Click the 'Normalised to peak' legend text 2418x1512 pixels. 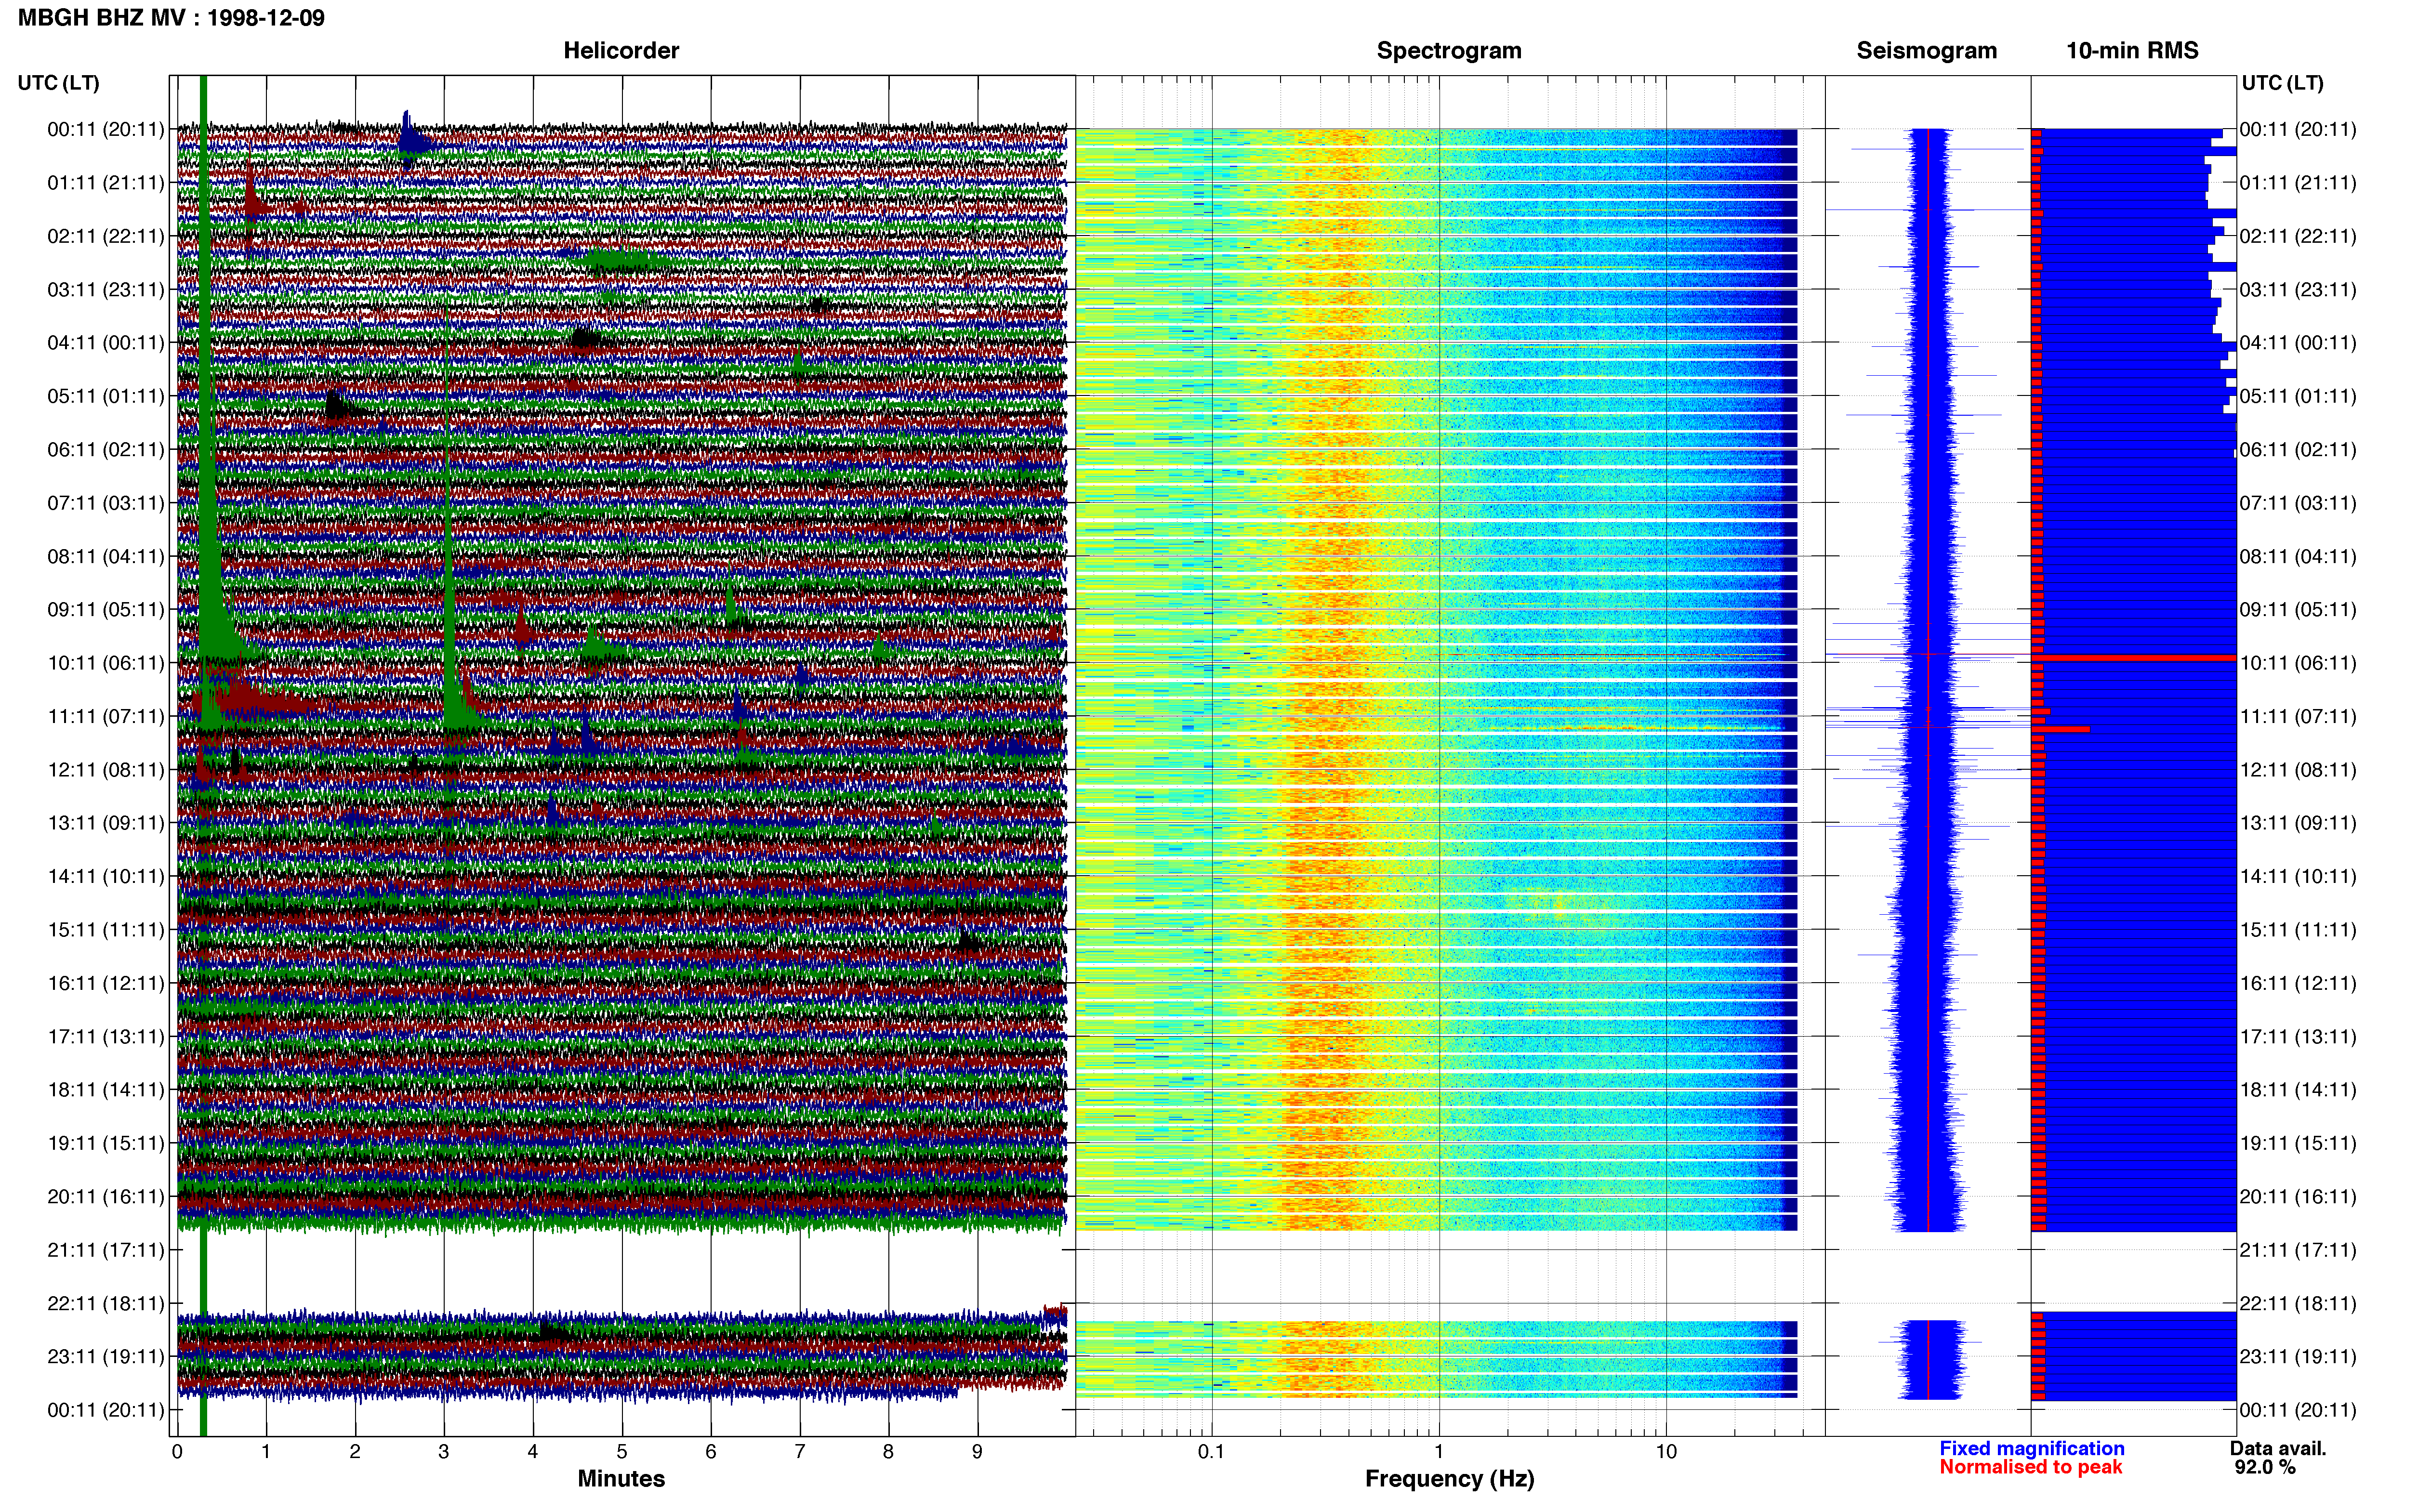pos(2031,1467)
